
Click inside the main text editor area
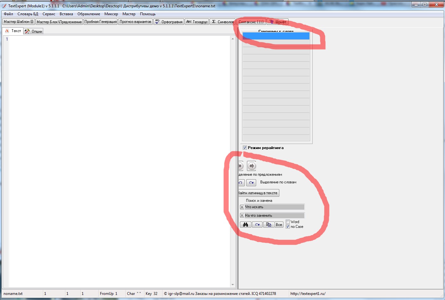(119, 161)
